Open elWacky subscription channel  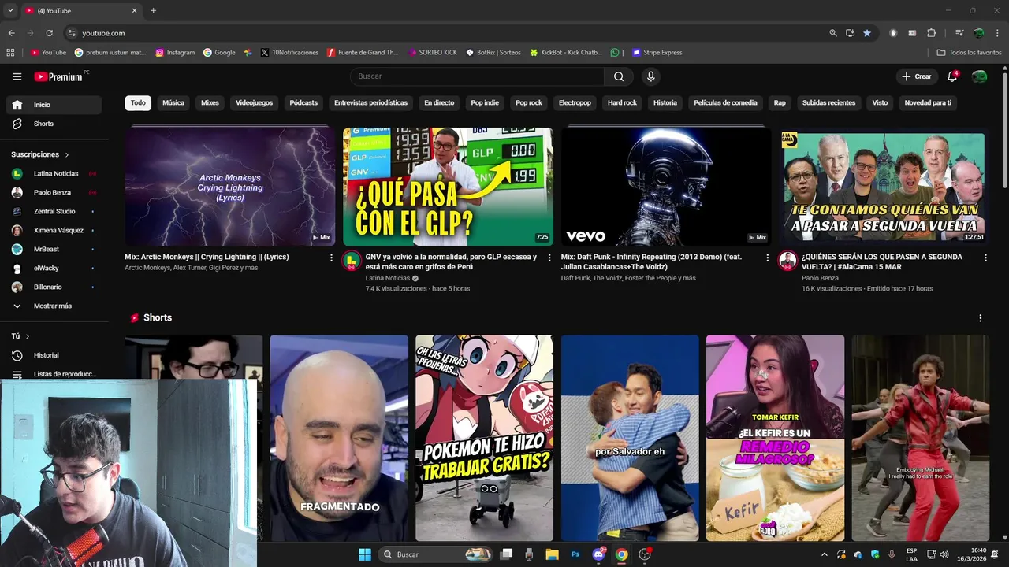pyautogui.click(x=54, y=268)
